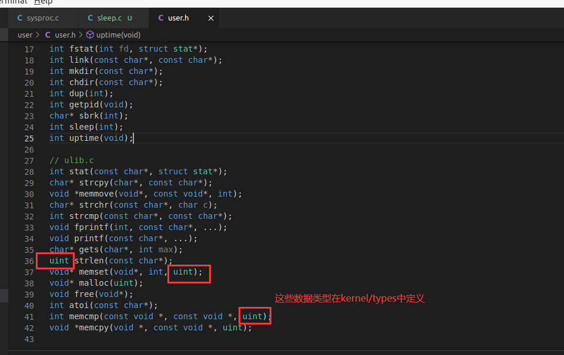Click the C icon on sleep.c tab

(90, 18)
